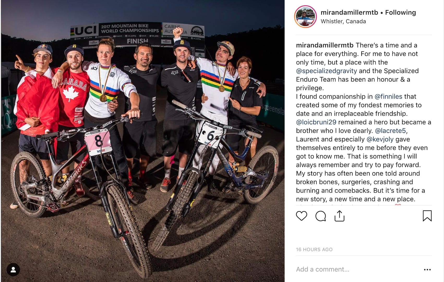Like the post with the heart icon
The image size is (444, 282).
[x=301, y=216]
